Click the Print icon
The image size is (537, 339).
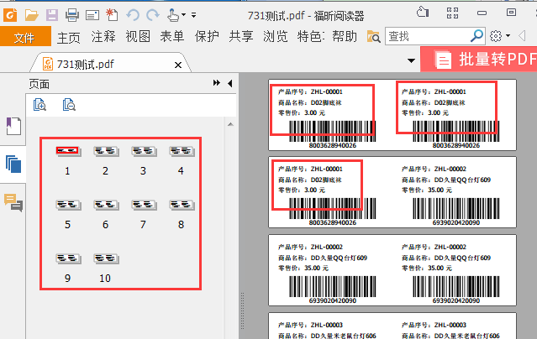click(x=72, y=14)
